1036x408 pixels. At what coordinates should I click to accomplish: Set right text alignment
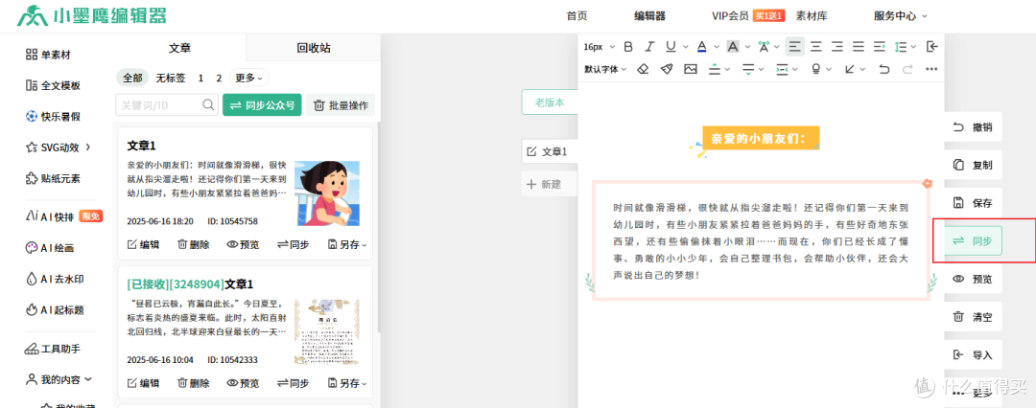837,46
